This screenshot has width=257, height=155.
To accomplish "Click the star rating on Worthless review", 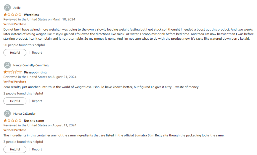I will pos(13,15).
